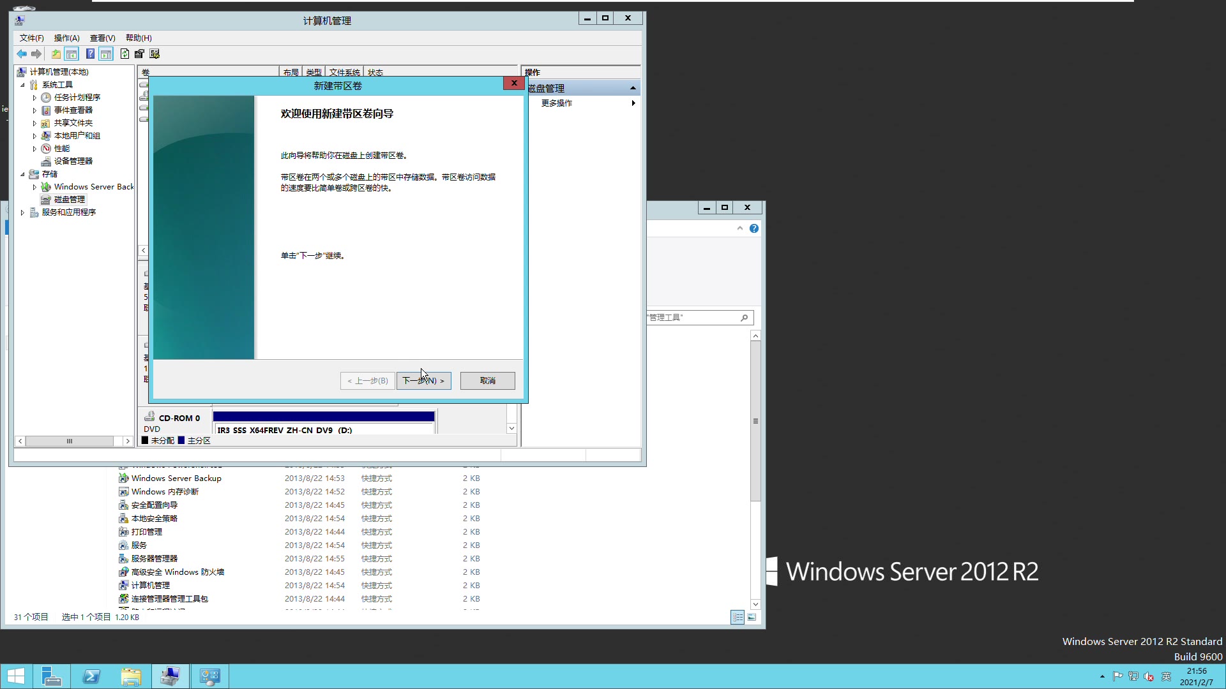Screen dimensions: 1226x689
Task: Collapse the Explorer ribbon with chevron
Action: [x=740, y=228]
